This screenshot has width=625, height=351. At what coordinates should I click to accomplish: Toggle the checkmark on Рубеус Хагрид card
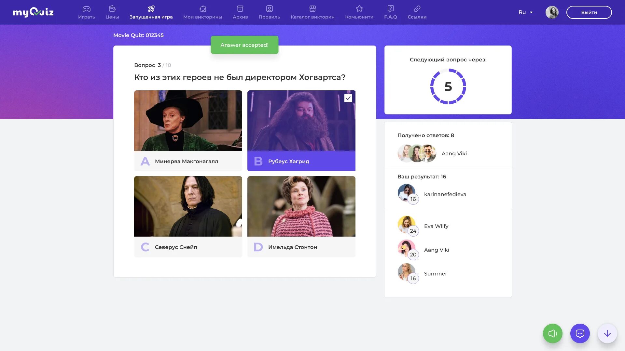coord(348,98)
